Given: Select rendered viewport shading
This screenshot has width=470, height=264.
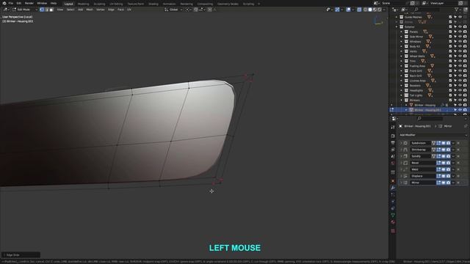Looking at the screenshot, I should 380,10.
